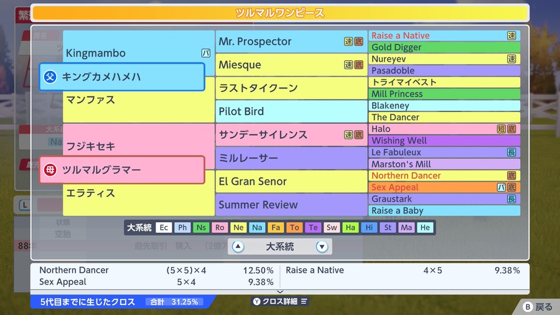Click the Pilot Bird pedigree cell

(291, 111)
